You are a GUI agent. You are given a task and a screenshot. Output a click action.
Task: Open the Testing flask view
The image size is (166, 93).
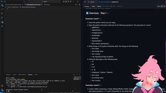tap(2, 26)
